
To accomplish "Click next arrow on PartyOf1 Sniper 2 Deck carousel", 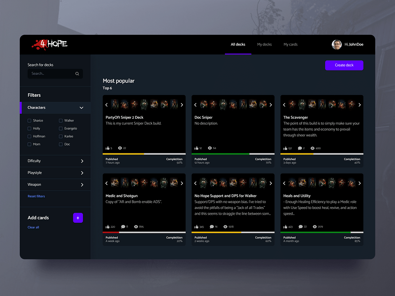I will pos(182,105).
